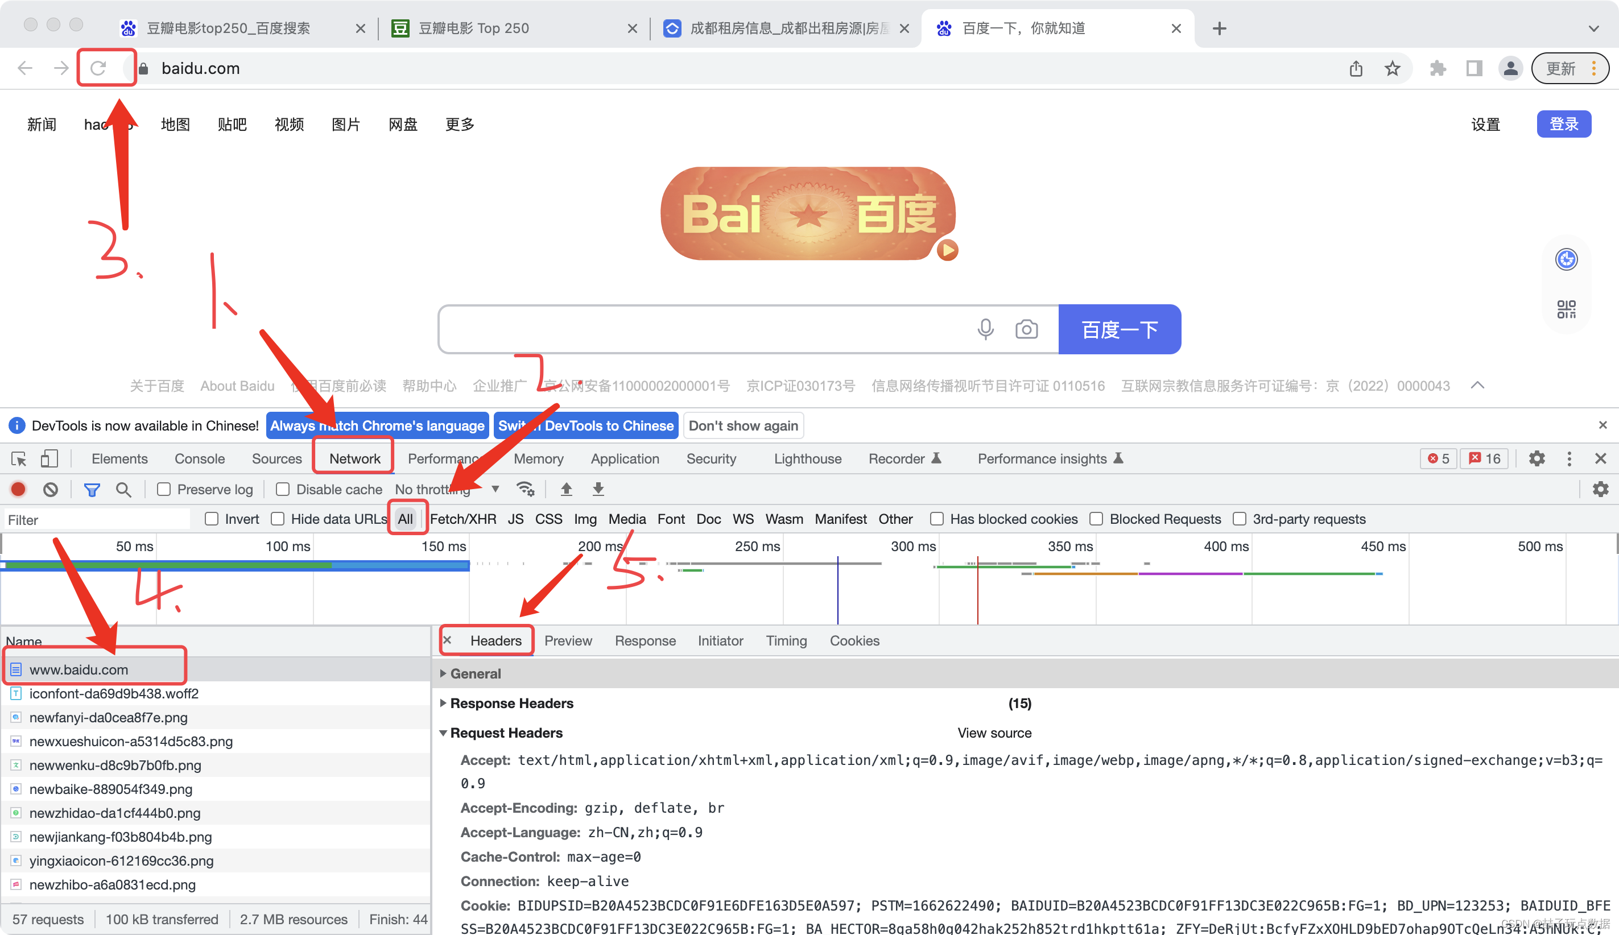Click the inspect element picker icon
This screenshot has height=935, width=1619.
[19, 458]
